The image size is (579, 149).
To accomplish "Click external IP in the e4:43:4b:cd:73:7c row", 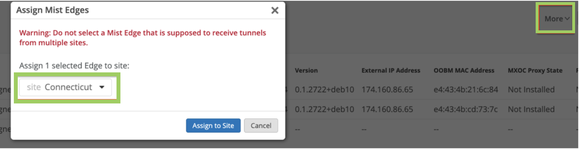I will tap(387, 109).
